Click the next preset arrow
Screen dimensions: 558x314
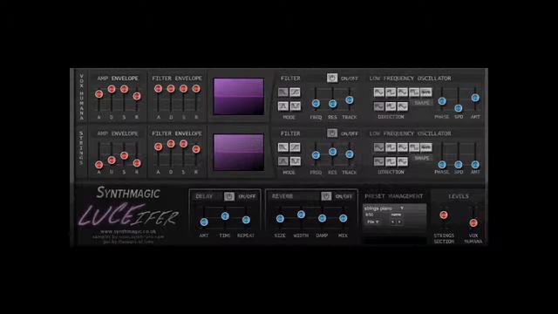pyautogui.click(x=399, y=222)
